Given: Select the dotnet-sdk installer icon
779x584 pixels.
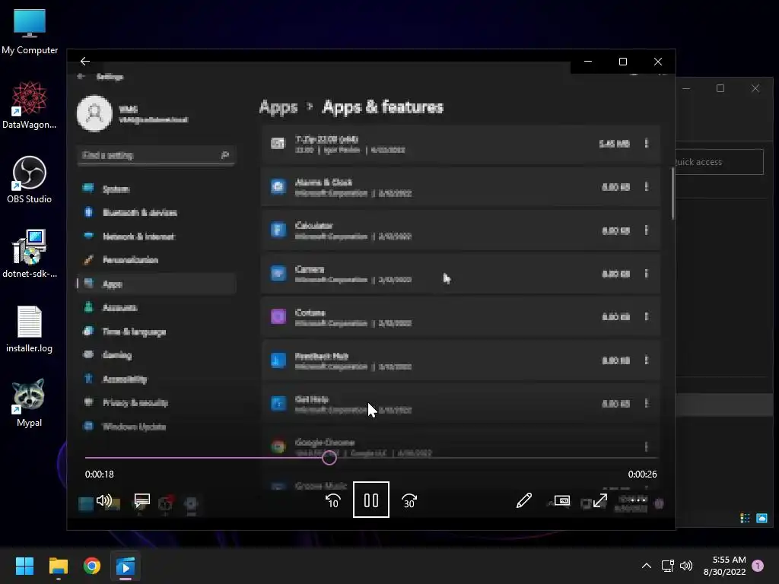Looking at the screenshot, I should (x=30, y=254).
